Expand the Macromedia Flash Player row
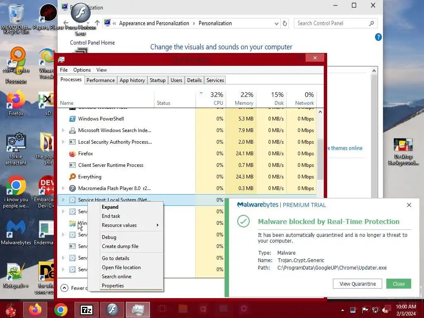The image size is (424, 318). point(63,188)
